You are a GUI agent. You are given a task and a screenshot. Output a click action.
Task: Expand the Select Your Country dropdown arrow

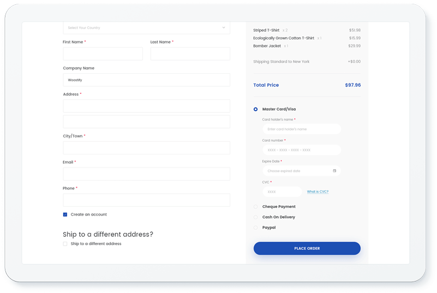(223, 28)
